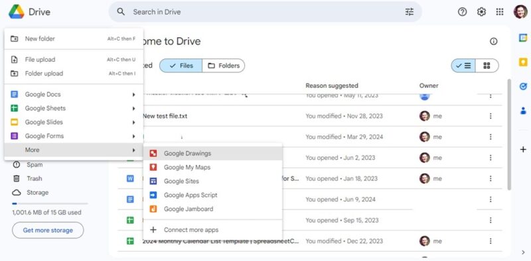This screenshot has width=531, height=261.
Task: Click the Docs file icon in Jun 9 row
Action: (x=130, y=200)
